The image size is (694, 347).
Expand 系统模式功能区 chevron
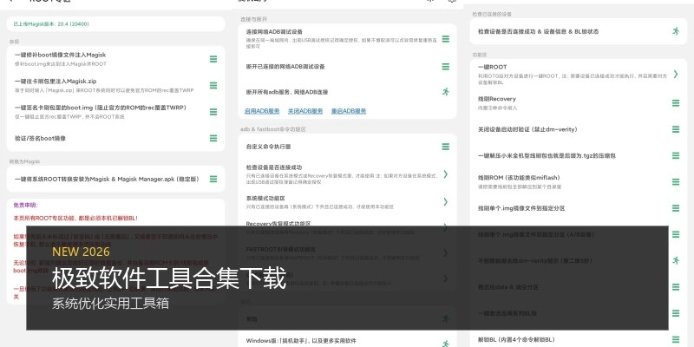point(446,202)
